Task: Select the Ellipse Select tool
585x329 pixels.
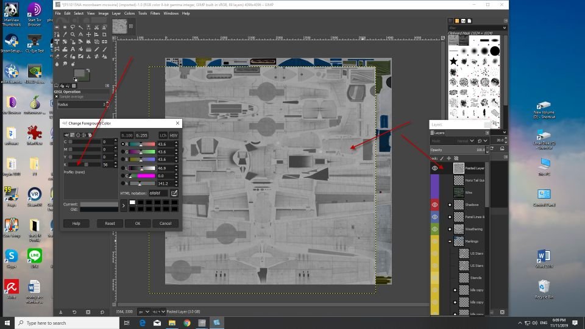Action: [65, 27]
